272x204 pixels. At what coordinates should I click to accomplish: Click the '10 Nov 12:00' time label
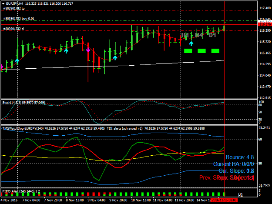coord(141,200)
